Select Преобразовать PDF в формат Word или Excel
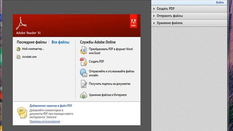This screenshot has height=131, width=233. (111, 51)
